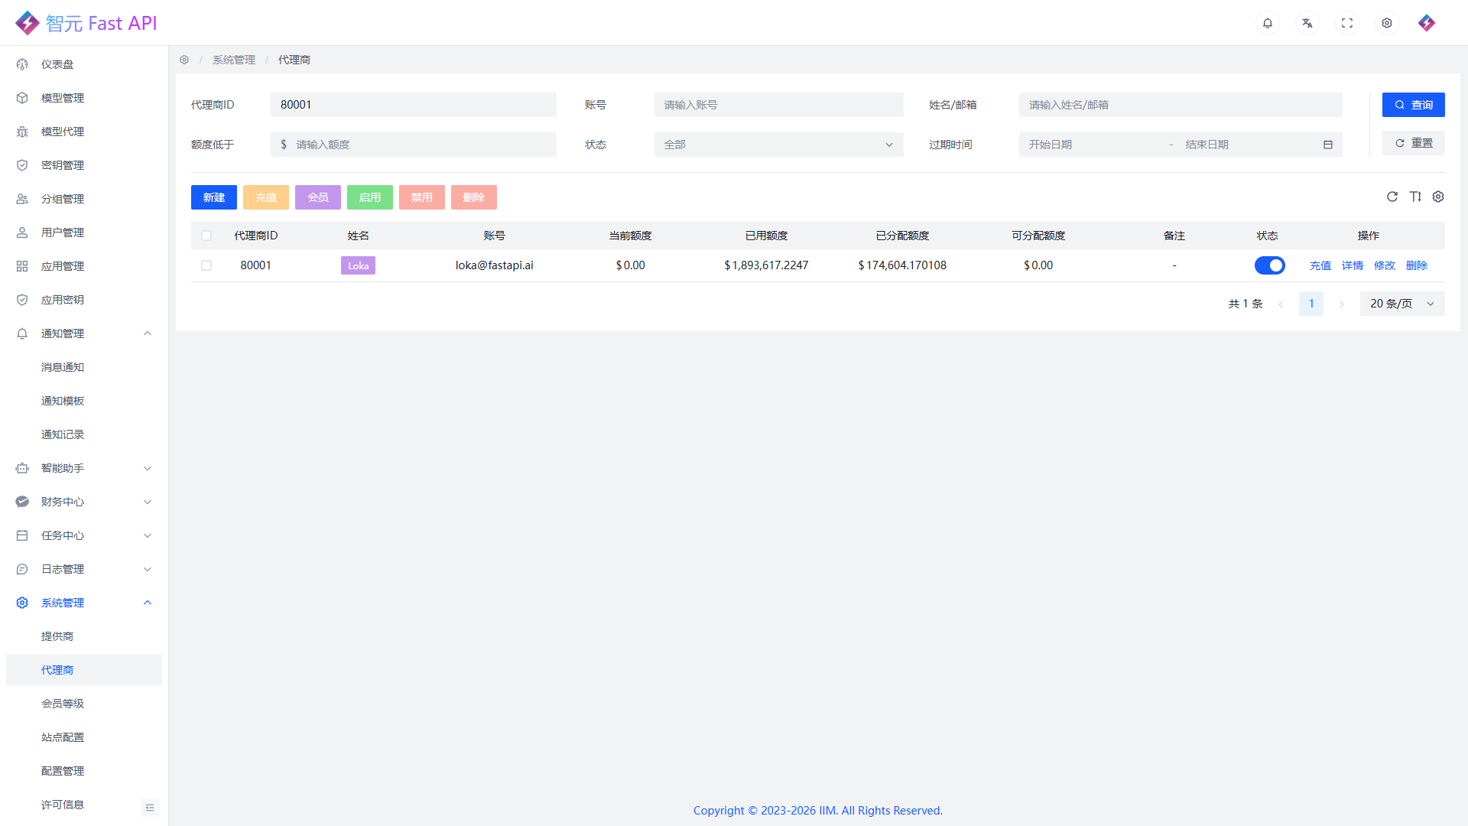
Task: Refresh the table using the reload icon
Action: click(x=1392, y=197)
